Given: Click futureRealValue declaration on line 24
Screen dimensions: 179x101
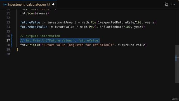Looking at the screenshot, I should tap(34, 27).
